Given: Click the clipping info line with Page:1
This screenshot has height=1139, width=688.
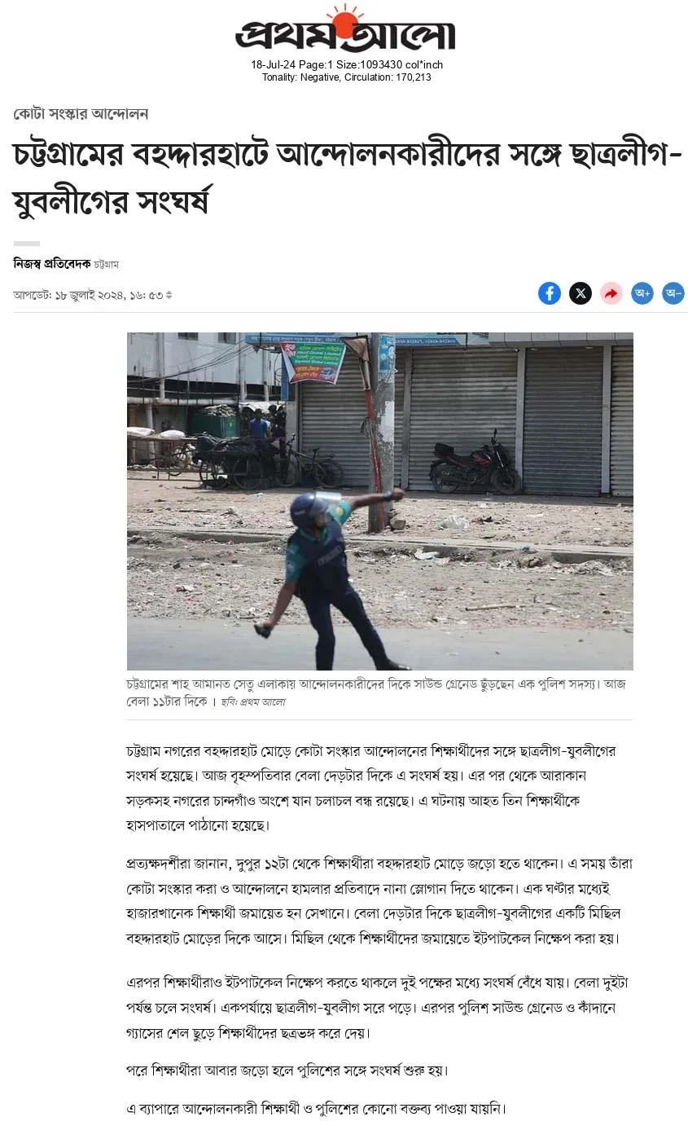Looking at the screenshot, I should 347,65.
